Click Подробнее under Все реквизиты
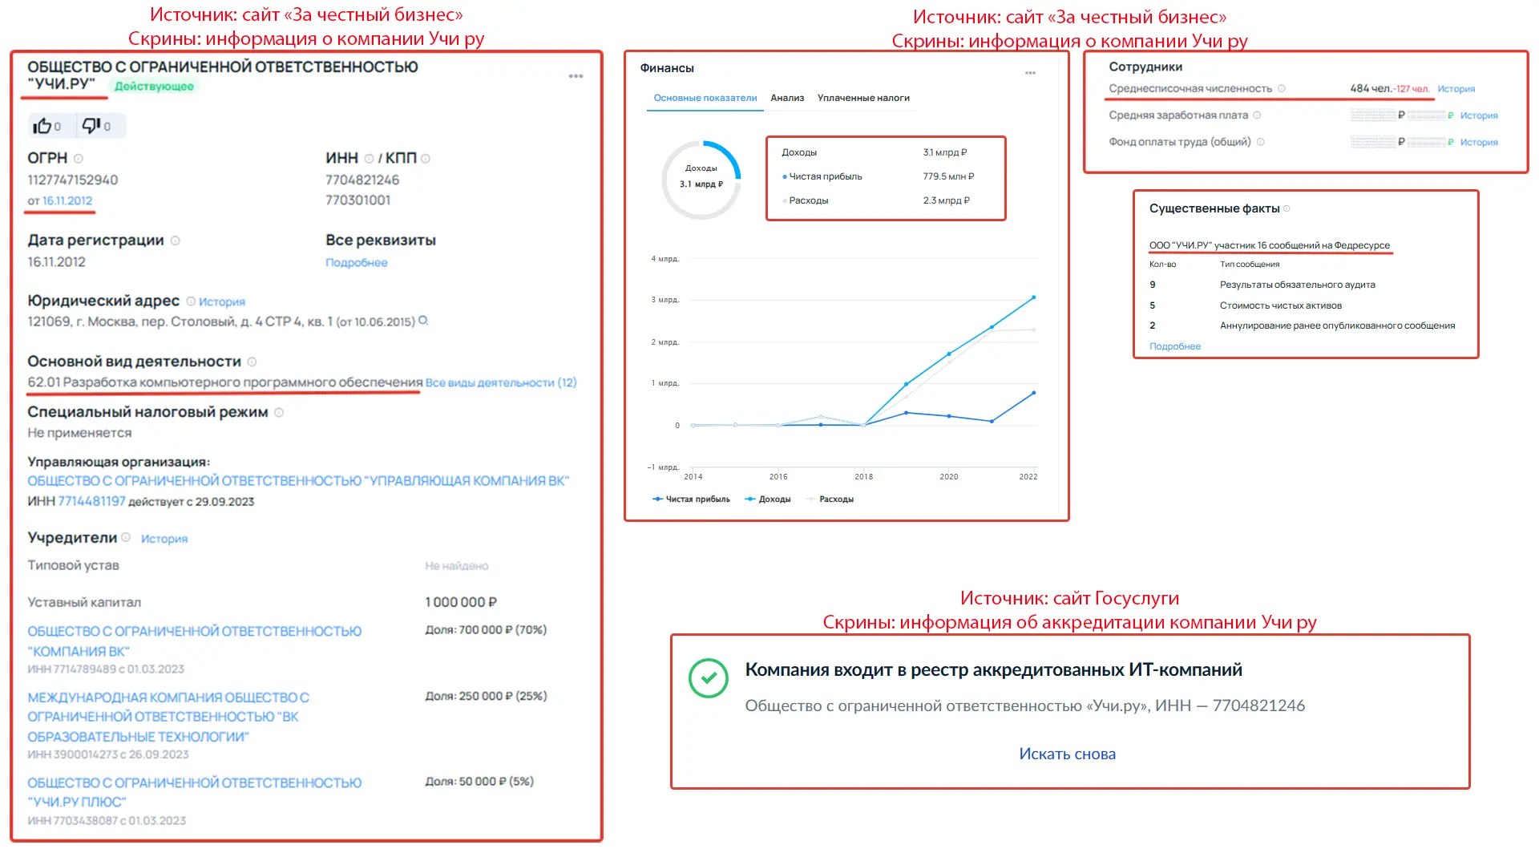Image resolution: width=1539 pixels, height=849 pixels. 357,262
